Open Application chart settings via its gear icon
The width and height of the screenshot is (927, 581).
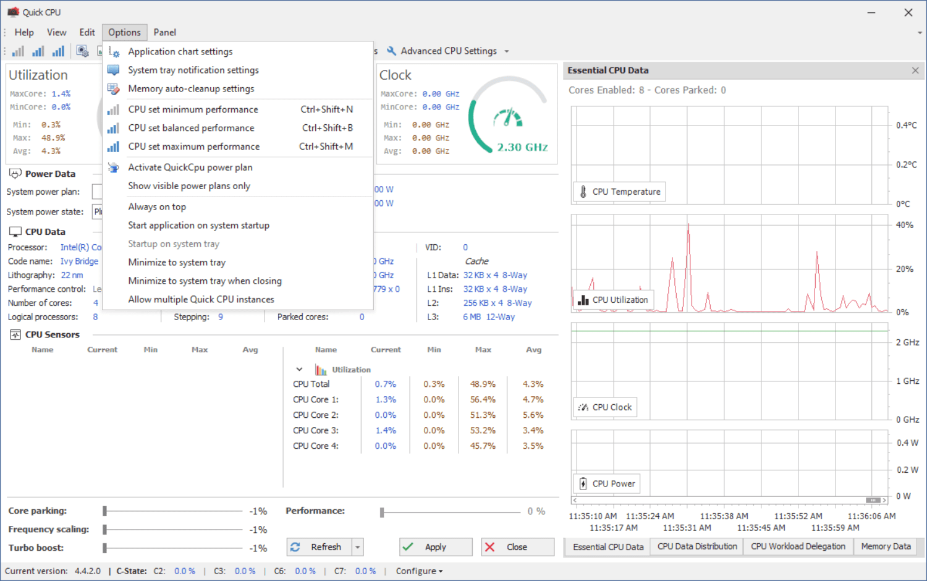point(114,52)
